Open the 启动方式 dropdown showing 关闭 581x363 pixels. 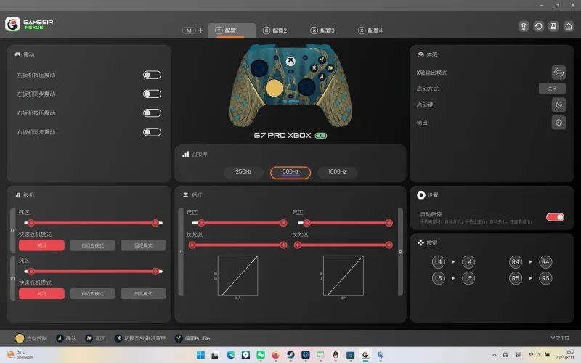click(552, 89)
